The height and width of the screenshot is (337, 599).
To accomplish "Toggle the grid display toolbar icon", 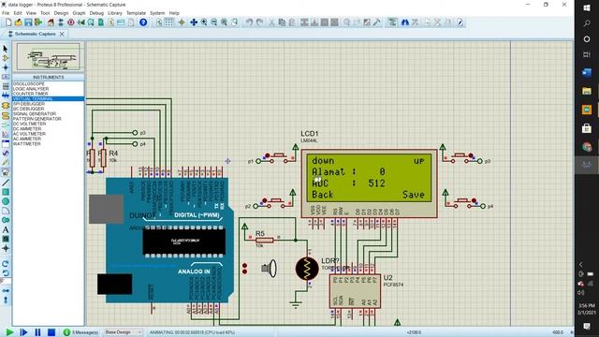I will (169, 22).
